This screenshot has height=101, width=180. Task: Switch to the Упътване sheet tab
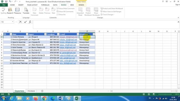(31, 91)
